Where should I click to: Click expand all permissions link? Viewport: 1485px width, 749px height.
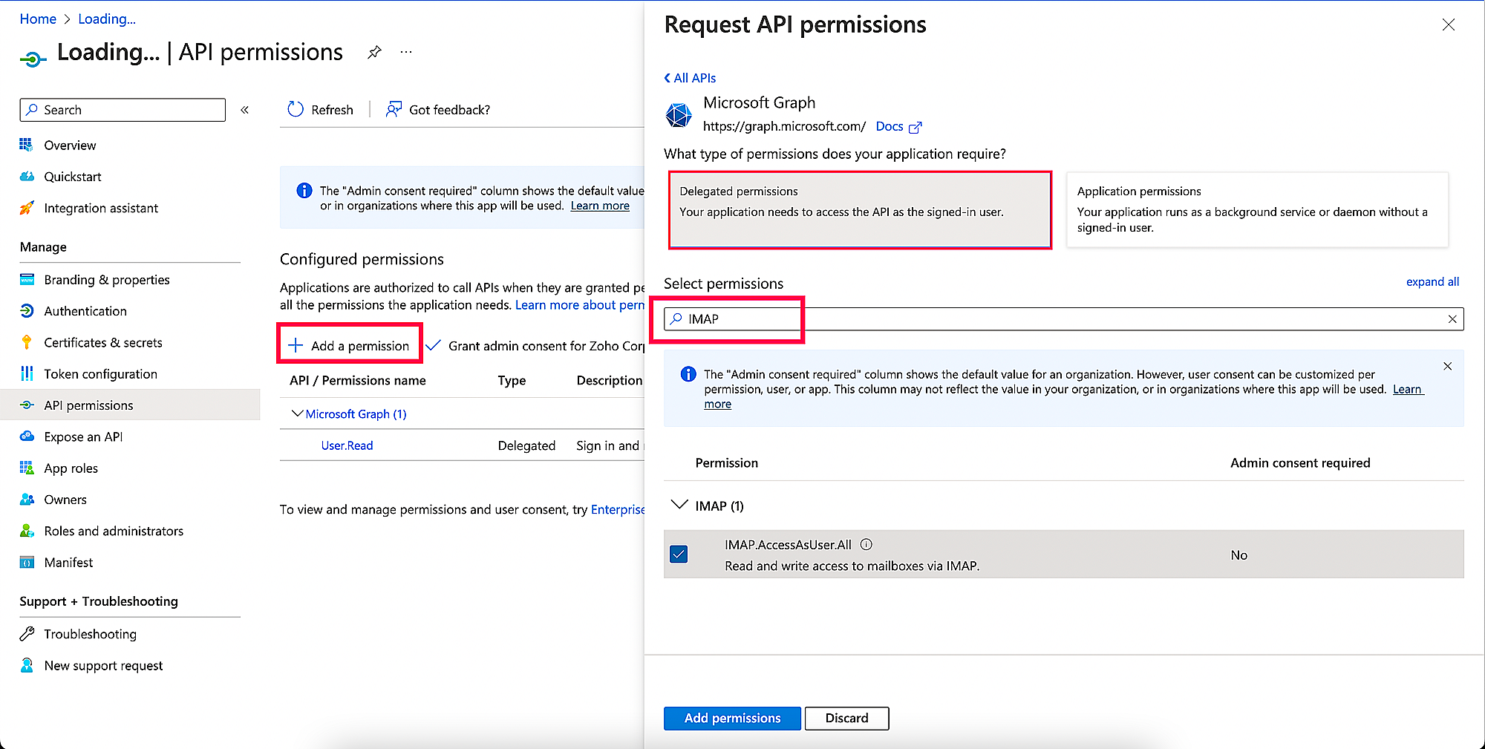pos(1432,282)
